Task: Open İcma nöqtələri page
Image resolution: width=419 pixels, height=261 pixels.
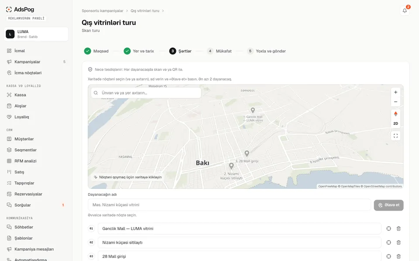Action: [x=36, y=73]
